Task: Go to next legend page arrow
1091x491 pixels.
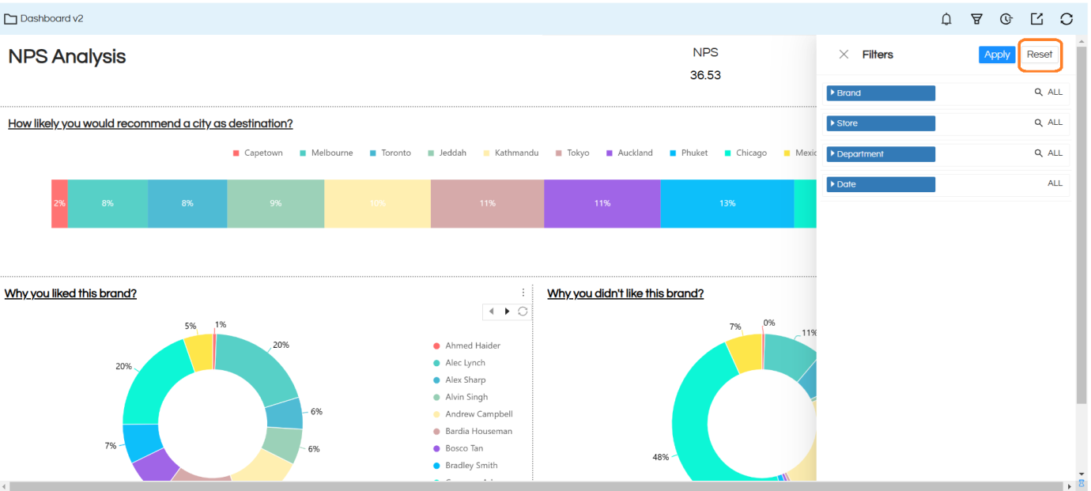Action: [507, 312]
